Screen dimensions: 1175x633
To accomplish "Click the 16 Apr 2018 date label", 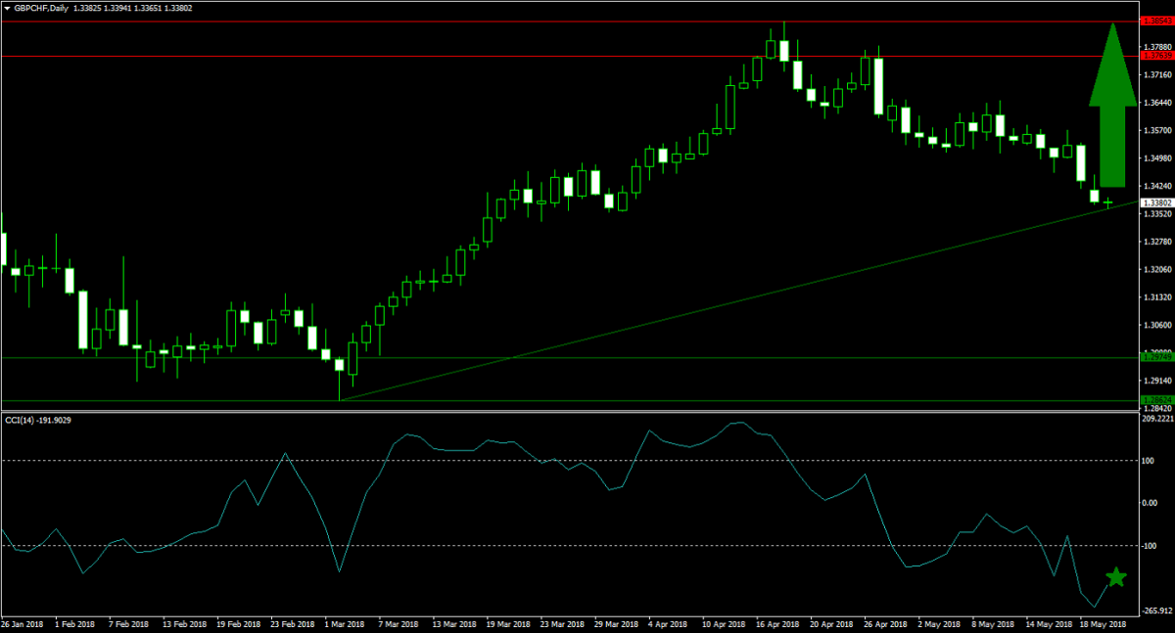I will pyautogui.click(x=777, y=623).
